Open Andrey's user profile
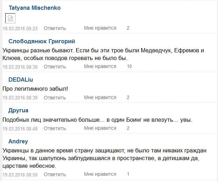The height and width of the screenshot is (181, 218). (x=18, y=141)
